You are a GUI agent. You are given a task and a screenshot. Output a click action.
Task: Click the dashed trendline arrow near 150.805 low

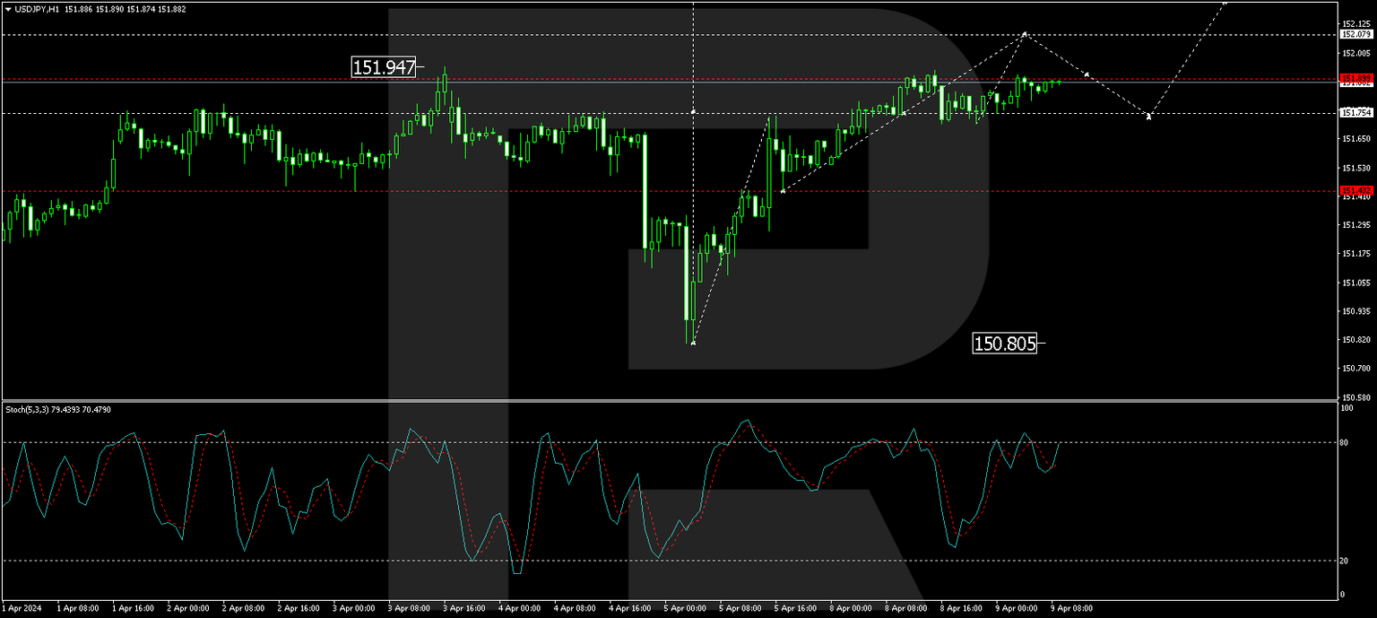[x=692, y=342]
